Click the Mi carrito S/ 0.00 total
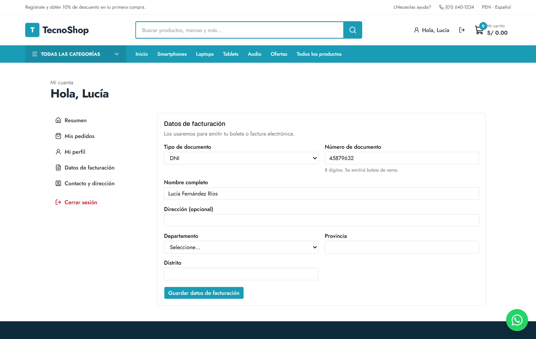 (497, 30)
